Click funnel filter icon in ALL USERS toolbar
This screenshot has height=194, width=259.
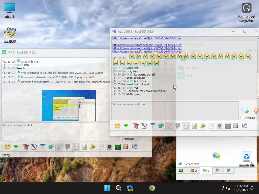pyautogui.click(x=153, y=126)
